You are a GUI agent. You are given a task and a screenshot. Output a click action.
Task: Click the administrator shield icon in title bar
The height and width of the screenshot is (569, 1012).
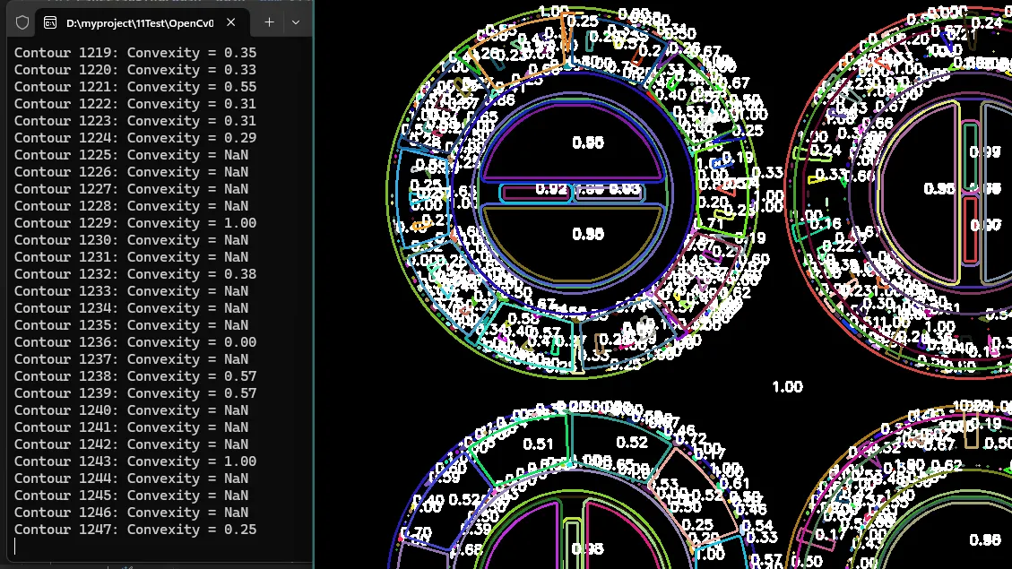pyautogui.click(x=23, y=22)
